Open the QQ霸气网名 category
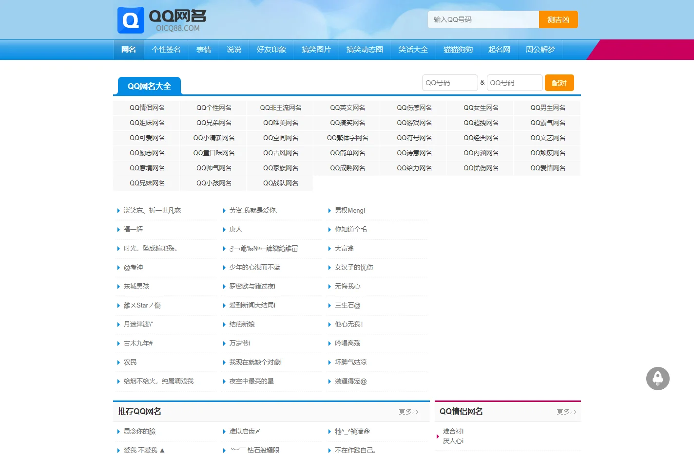 pos(548,123)
